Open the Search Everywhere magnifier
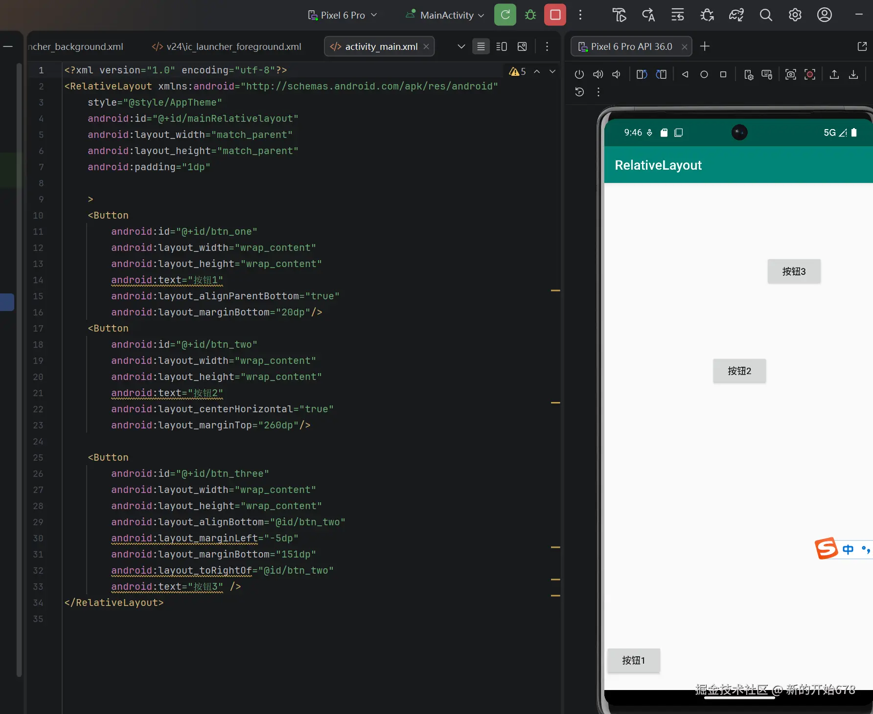This screenshot has height=714, width=873. click(x=766, y=15)
